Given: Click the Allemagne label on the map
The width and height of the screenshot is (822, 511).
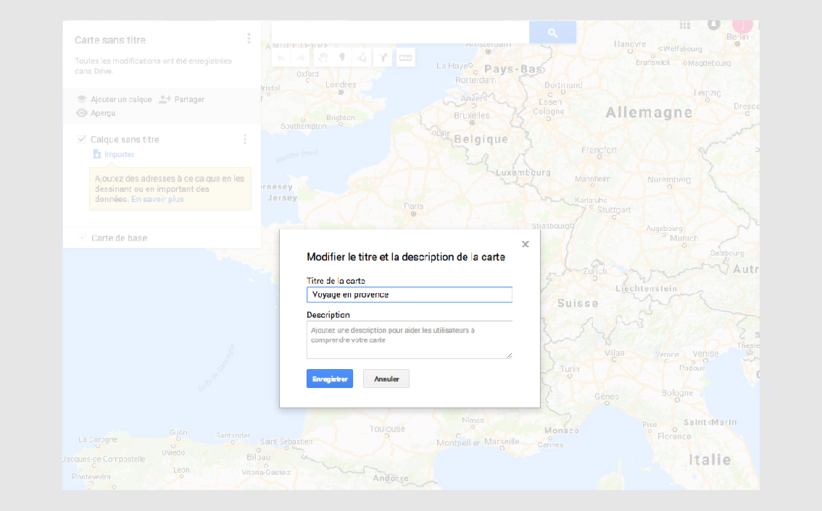Looking at the screenshot, I should 649,113.
